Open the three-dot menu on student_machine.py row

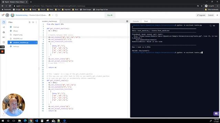(x=36, y=42)
